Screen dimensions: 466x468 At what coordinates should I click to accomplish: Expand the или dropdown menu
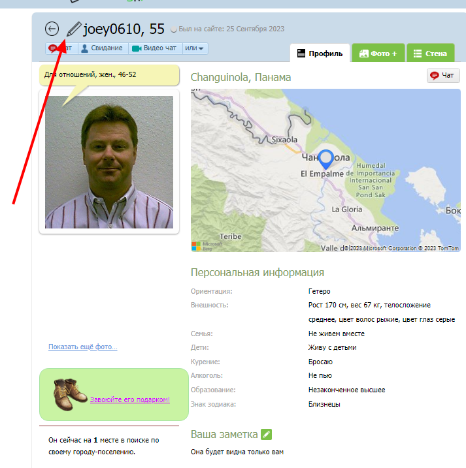(x=195, y=48)
